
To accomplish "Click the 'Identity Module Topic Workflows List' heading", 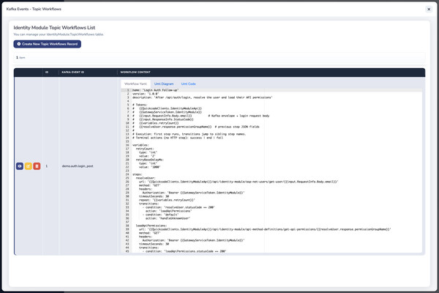I will pos(54,28).
